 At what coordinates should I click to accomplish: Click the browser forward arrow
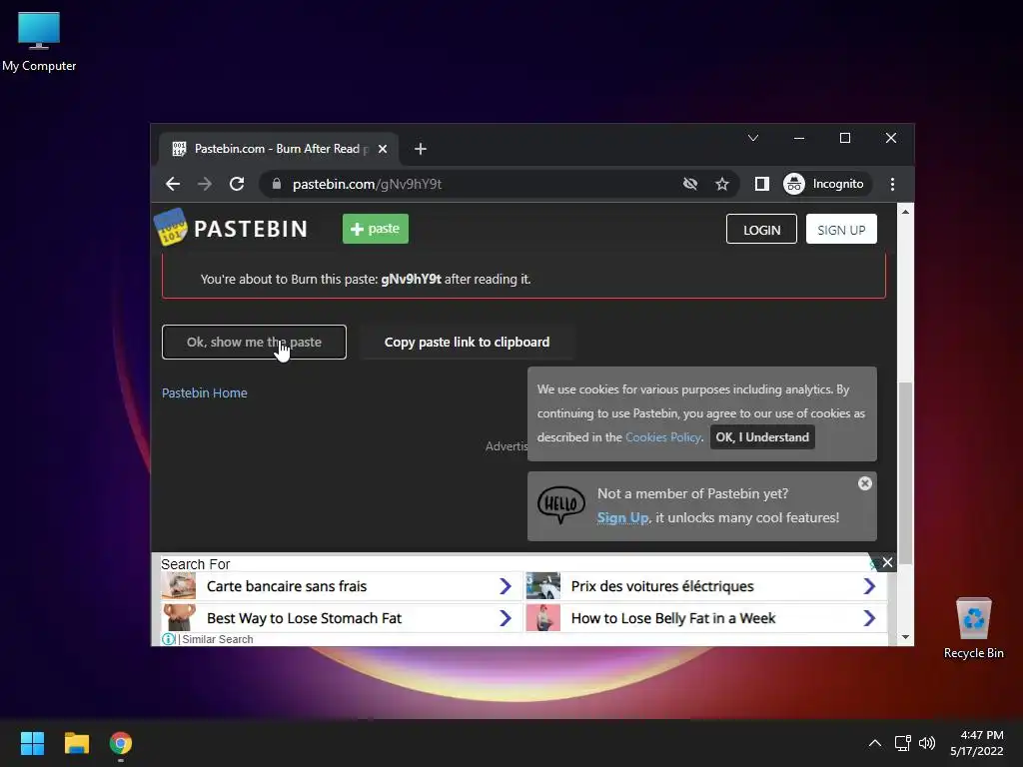(x=205, y=184)
